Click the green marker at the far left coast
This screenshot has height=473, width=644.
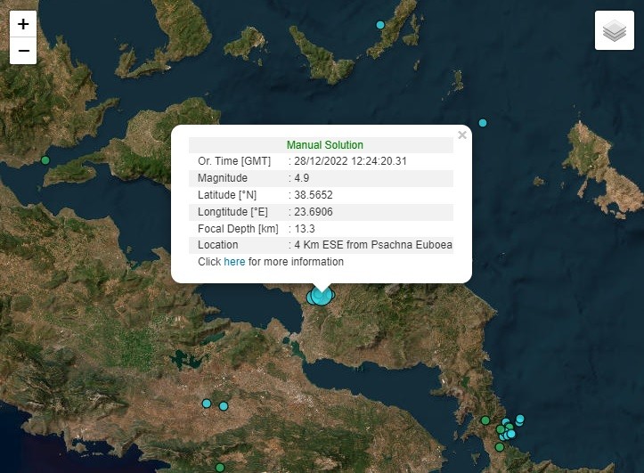(x=45, y=160)
